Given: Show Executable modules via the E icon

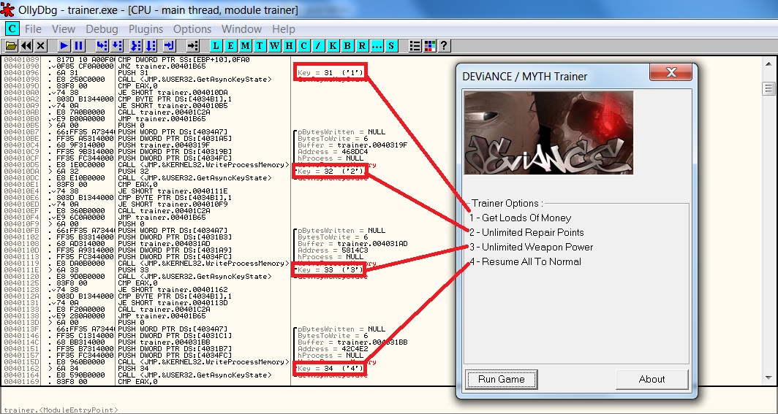Looking at the screenshot, I should coord(231,45).
